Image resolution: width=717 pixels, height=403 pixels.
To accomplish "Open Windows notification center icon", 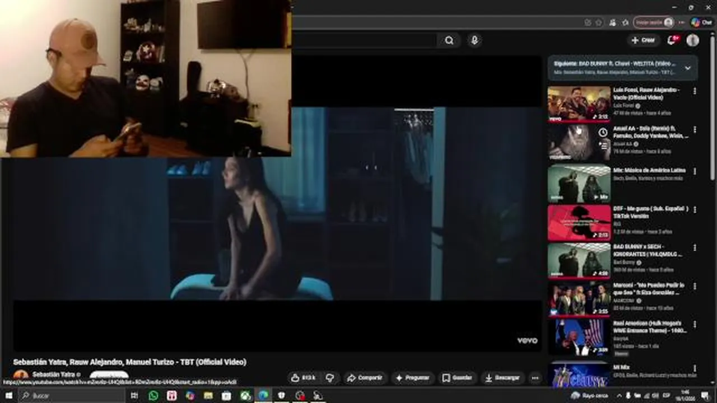I will pyautogui.click(x=705, y=396).
